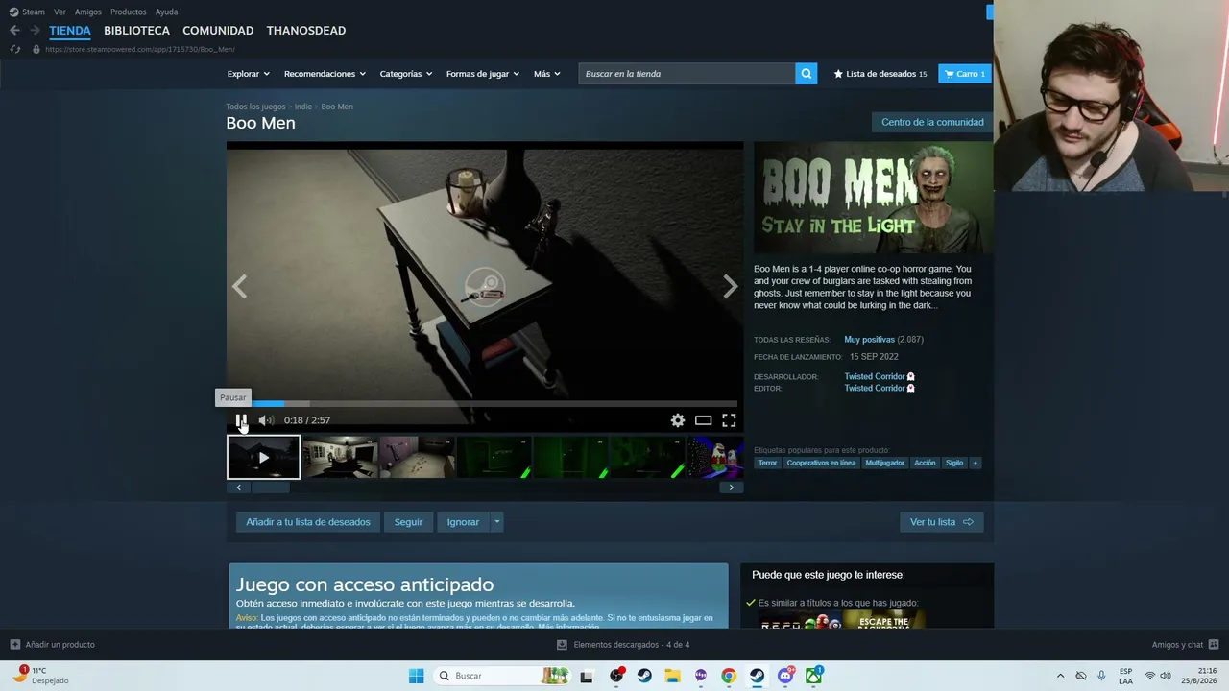1229x691 pixels.
Task: Open the Carro shopping cart
Action: click(965, 74)
